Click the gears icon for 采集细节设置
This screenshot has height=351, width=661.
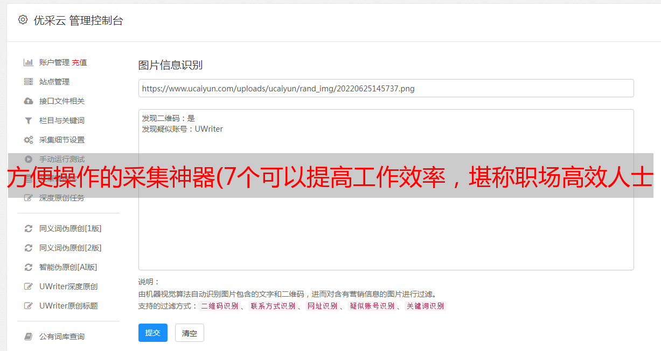point(28,140)
